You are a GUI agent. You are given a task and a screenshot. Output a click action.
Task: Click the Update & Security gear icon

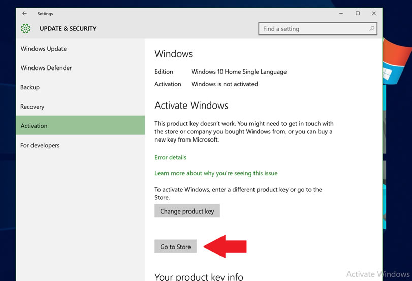pos(26,28)
